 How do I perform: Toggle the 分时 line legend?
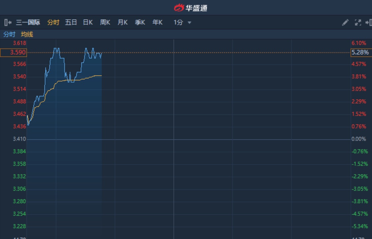tap(9, 34)
